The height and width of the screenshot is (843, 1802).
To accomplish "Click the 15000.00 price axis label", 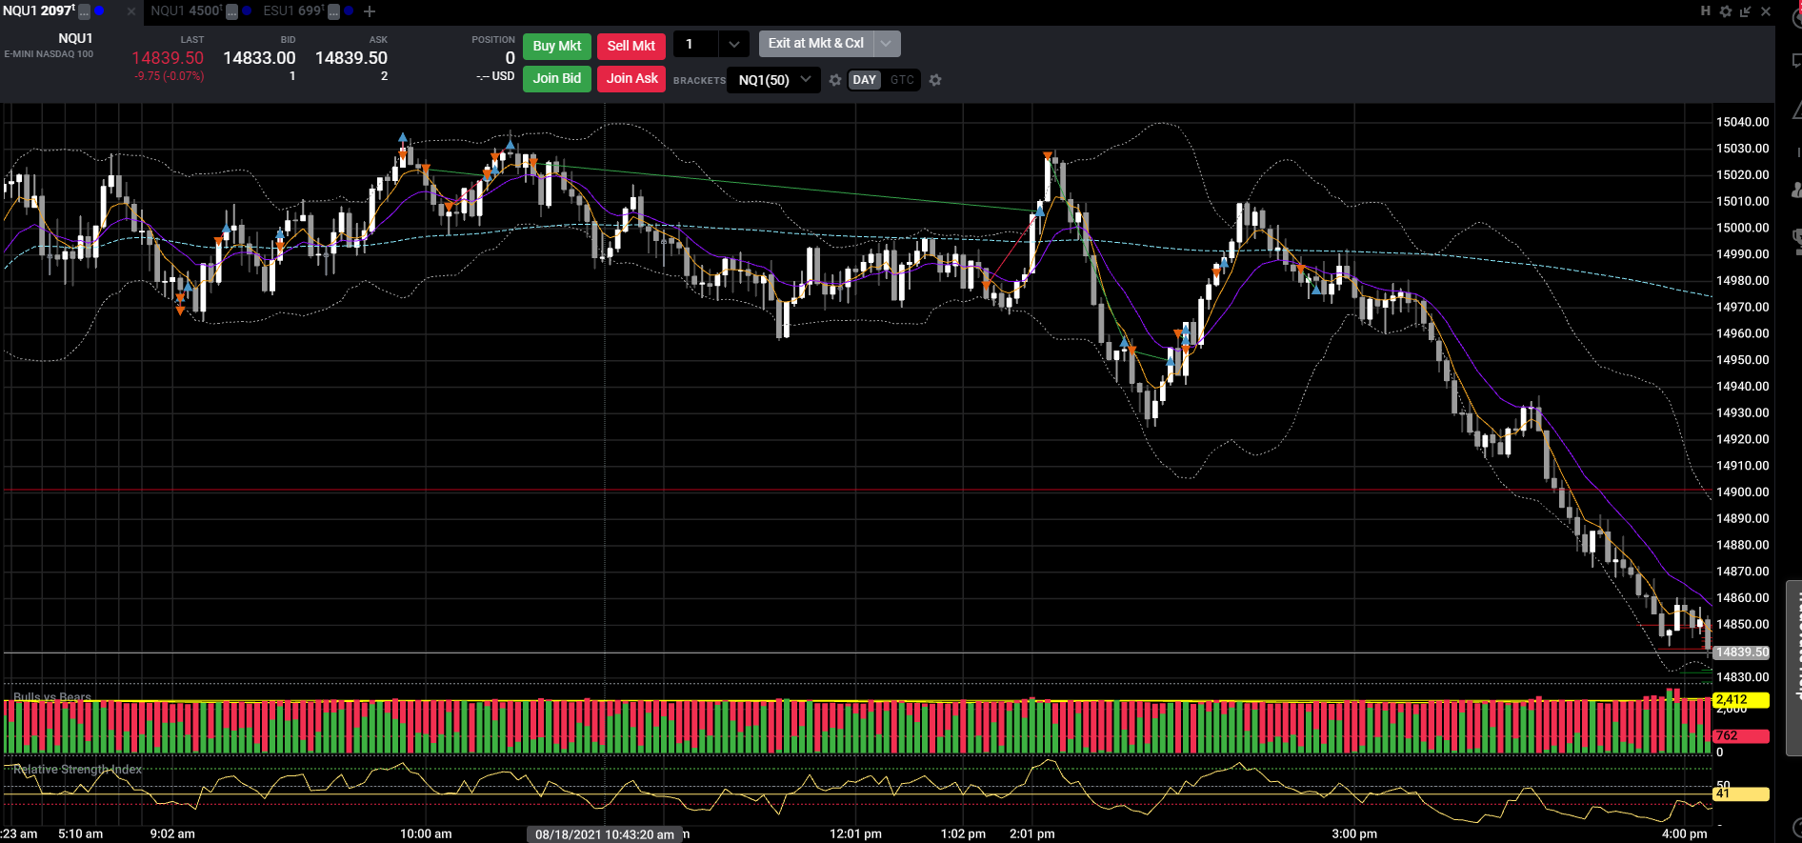I will pos(1742,228).
